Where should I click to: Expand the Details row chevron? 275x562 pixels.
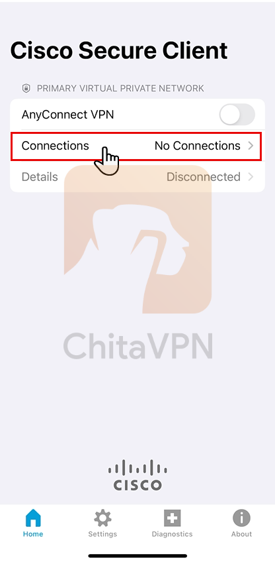pos(251,177)
